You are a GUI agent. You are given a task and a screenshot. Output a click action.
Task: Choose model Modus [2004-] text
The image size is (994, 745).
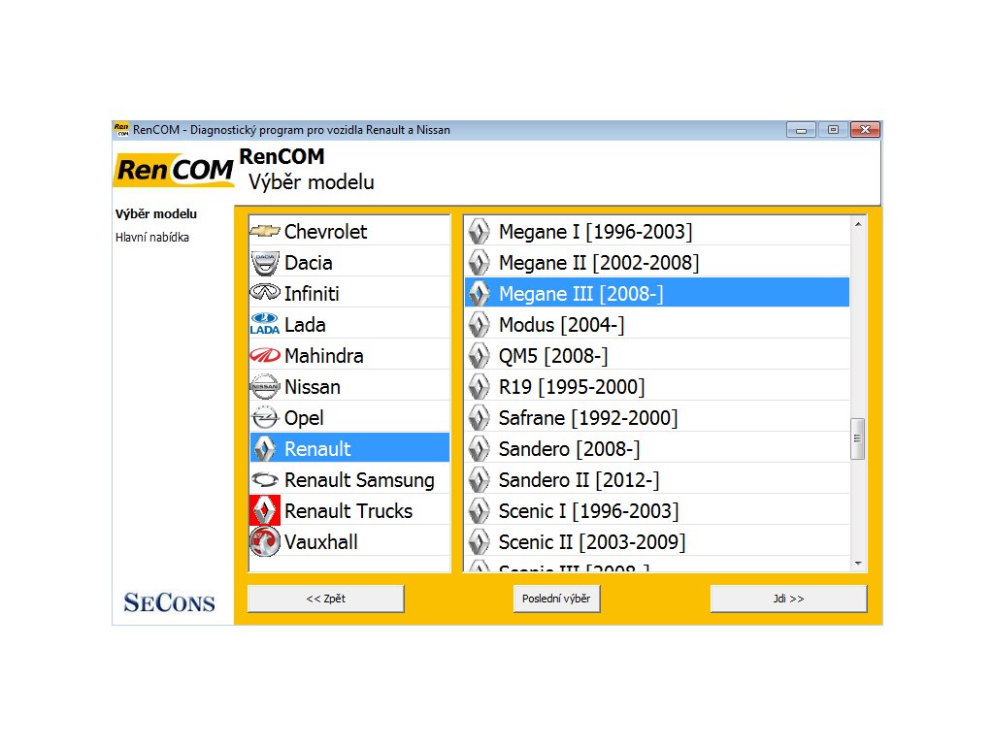click(x=562, y=324)
